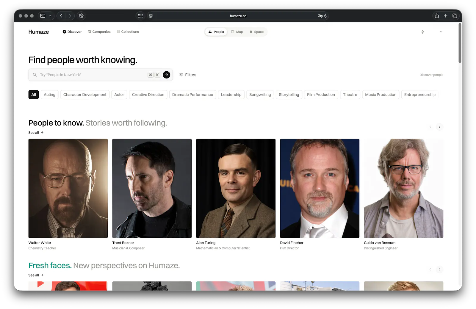This screenshot has height=309, width=476.
Task: Open the Companies navigation item
Action: point(99,32)
